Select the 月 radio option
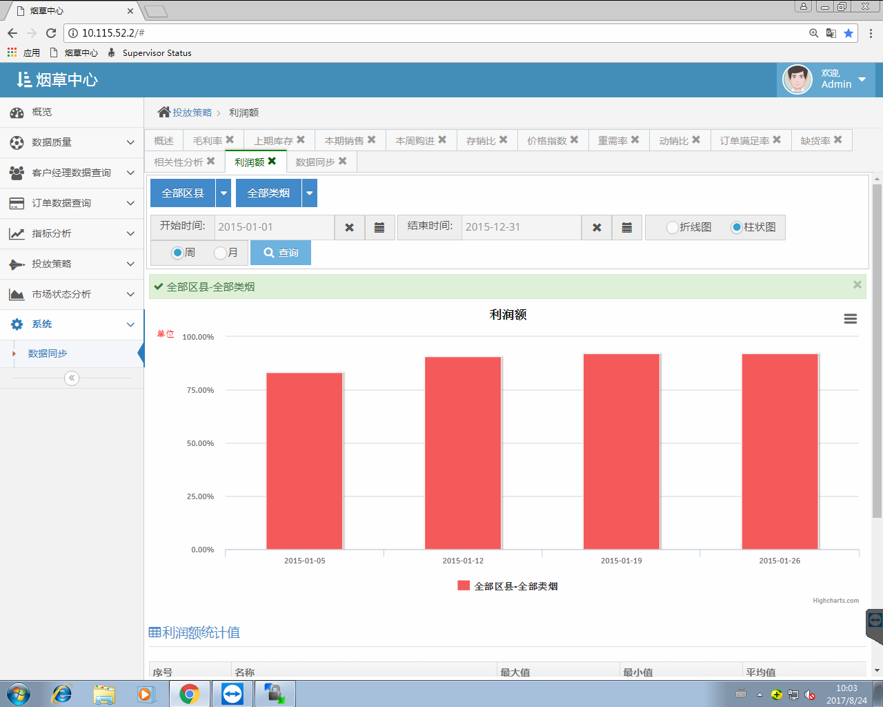Image resolution: width=883 pixels, height=707 pixels. tap(220, 253)
